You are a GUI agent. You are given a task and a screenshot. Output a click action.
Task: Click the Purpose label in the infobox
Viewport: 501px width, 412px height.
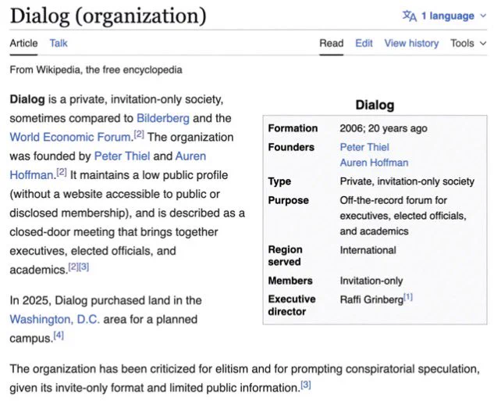coord(288,200)
